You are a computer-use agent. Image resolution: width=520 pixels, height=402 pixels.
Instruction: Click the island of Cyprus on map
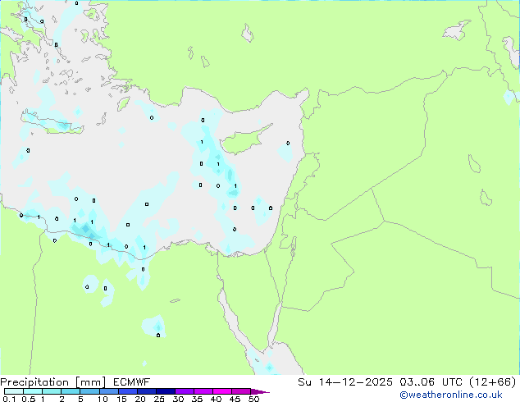point(242,141)
